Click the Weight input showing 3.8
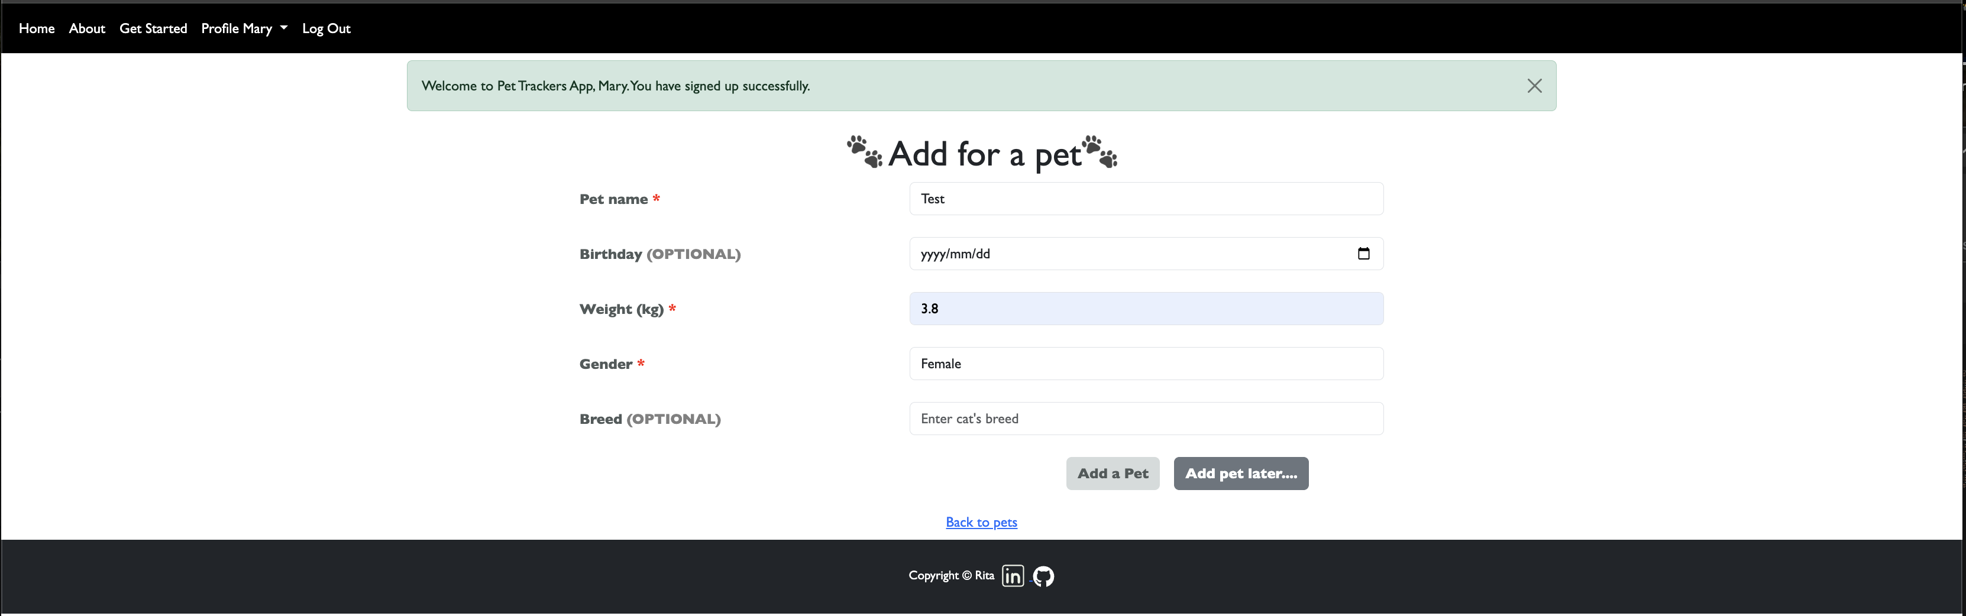The height and width of the screenshot is (616, 1966). coord(1145,308)
